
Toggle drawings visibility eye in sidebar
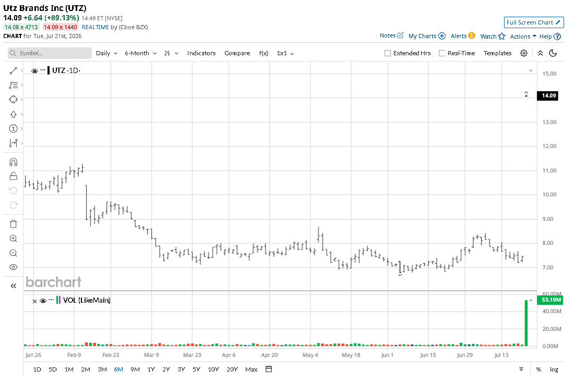pyautogui.click(x=13, y=267)
